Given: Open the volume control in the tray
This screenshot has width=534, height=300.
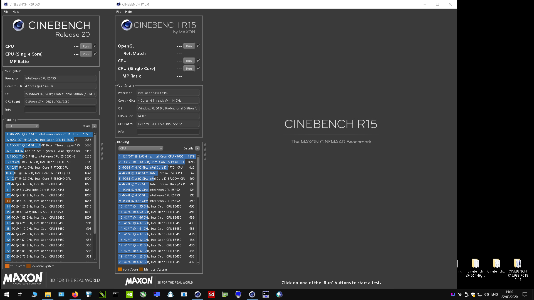Looking at the screenshot, I should point(486,294).
